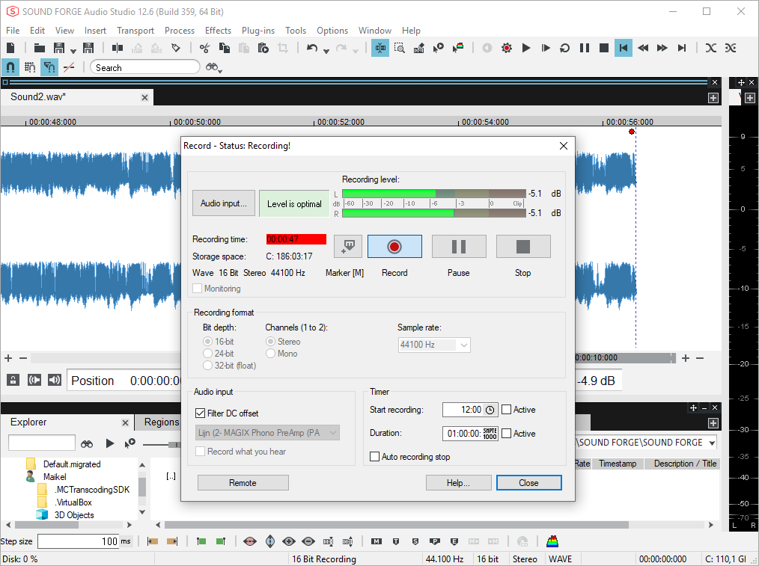Toggle the Monitoring checkbox

pos(197,289)
